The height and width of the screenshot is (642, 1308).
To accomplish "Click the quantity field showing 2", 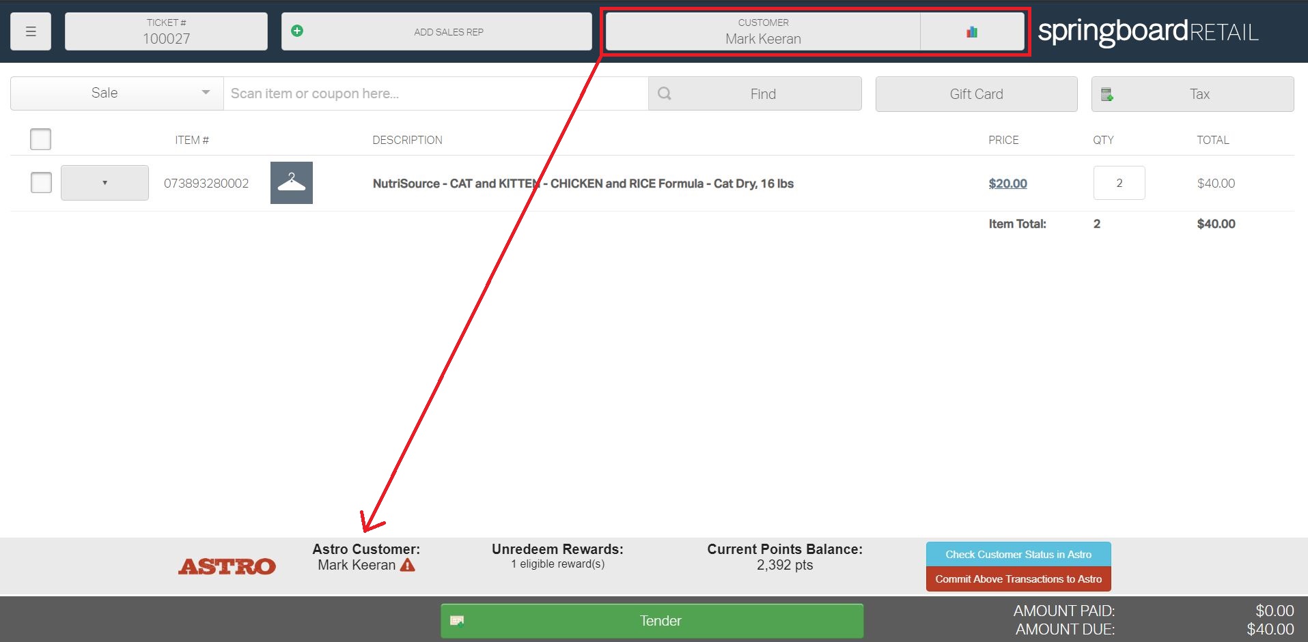I will click(x=1119, y=183).
